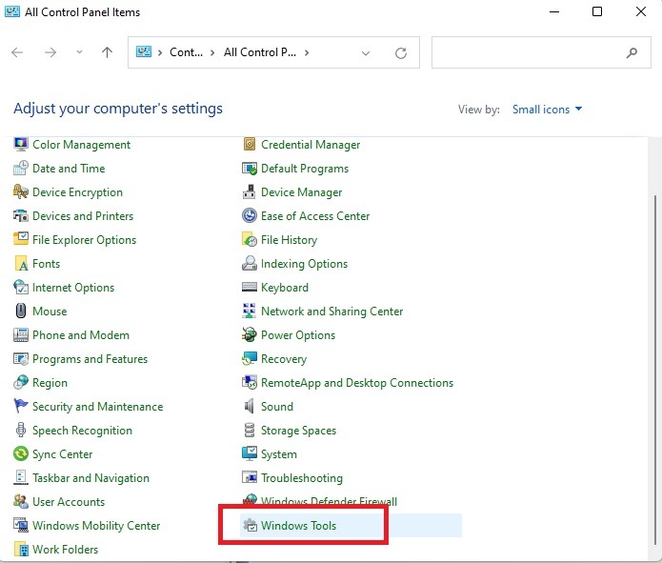Open the Windows Defender Firewall link
Viewport: 662px width, 563px height.
[x=329, y=502]
